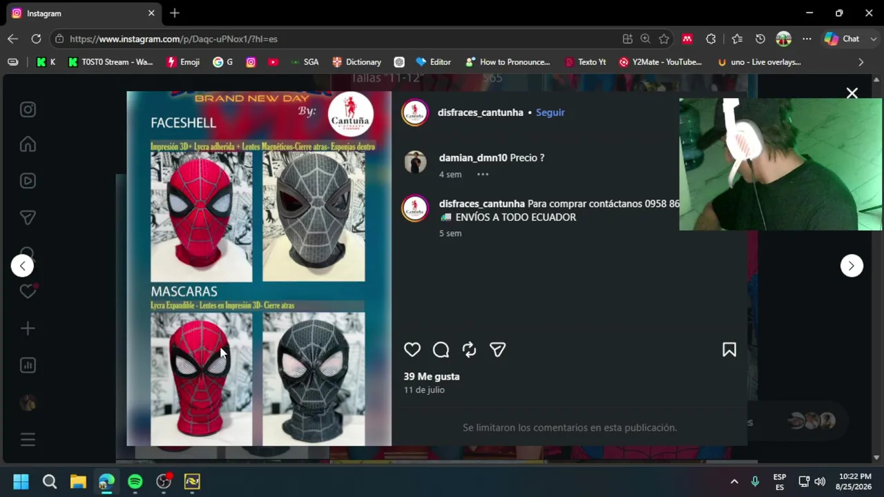
Task: Open the How to Pronounce bookmark
Action: point(508,62)
